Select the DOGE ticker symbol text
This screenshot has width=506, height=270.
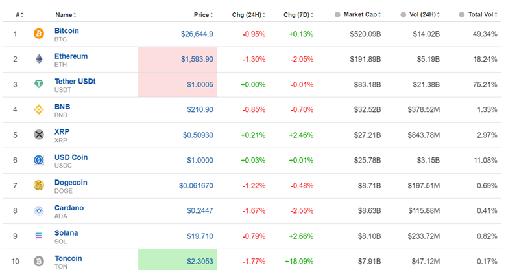pos(64,191)
